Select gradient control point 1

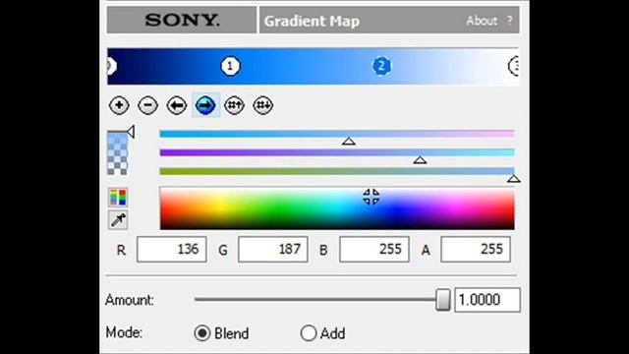click(x=230, y=66)
